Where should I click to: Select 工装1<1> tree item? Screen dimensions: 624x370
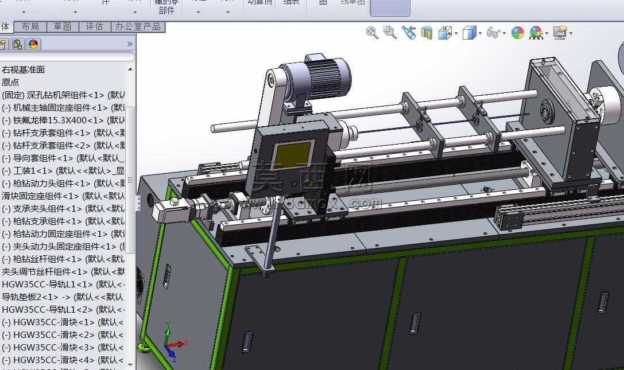(x=63, y=171)
